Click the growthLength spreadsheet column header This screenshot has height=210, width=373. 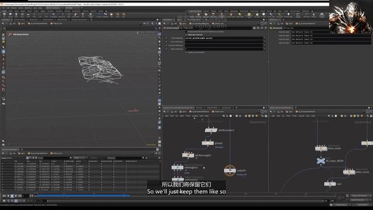[69, 161]
